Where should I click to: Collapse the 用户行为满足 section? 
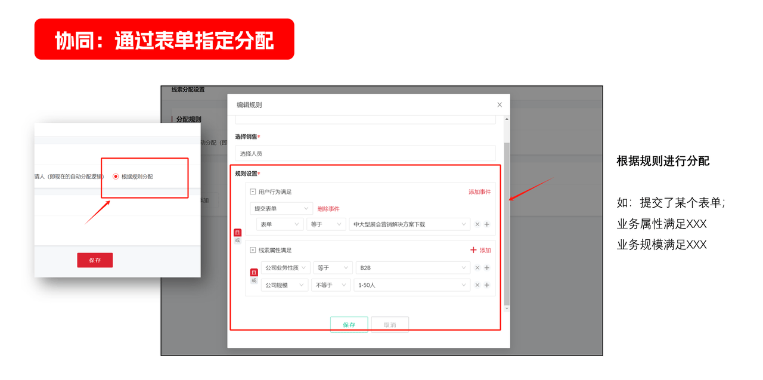point(252,192)
